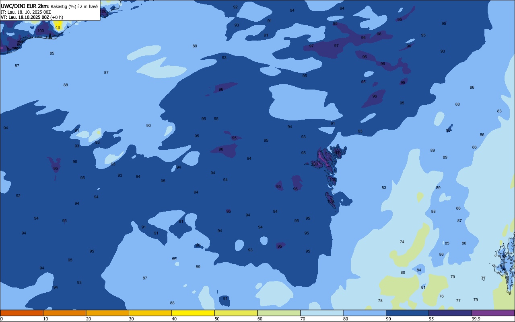Click the map value 84
This screenshot has height=322, width=515.
point(419,270)
